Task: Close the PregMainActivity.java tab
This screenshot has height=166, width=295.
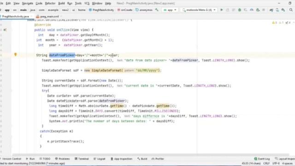Action: [31, 17]
